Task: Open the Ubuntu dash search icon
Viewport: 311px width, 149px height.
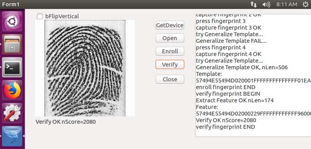Action: pyautogui.click(x=12, y=21)
